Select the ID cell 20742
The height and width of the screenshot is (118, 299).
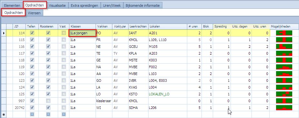[x=19, y=108]
